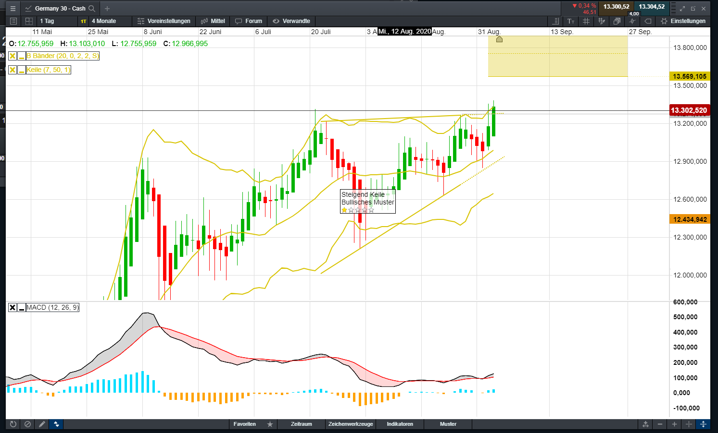Toggle the crosshair cursor icon
Image resolution: width=718 pixels, height=433 pixels.
coord(632,21)
